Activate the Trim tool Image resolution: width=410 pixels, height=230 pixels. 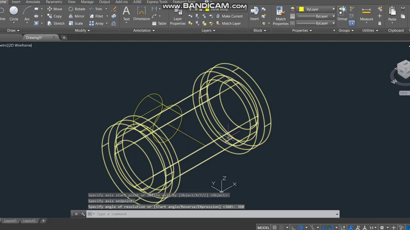[x=96, y=9]
